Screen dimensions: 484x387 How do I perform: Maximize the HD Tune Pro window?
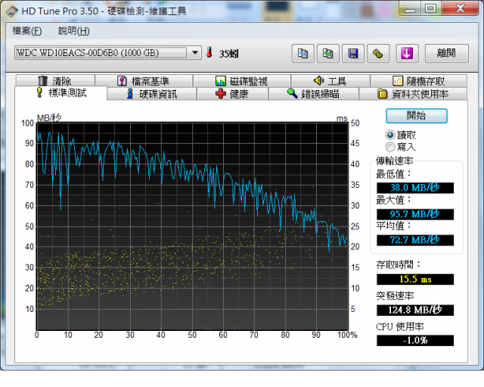(x=430, y=8)
